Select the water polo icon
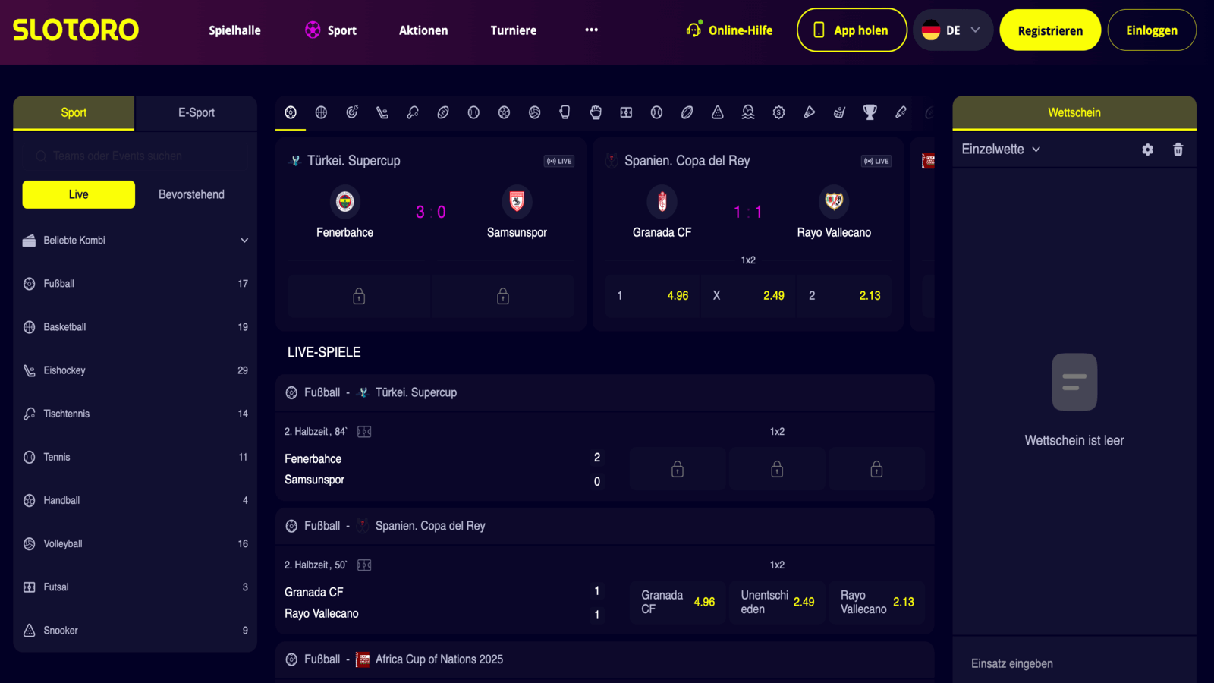Screen dimensions: 1214x683 pyautogui.click(x=748, y=112)
